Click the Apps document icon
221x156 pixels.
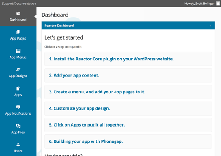pyautogui.click(x=18, y=88)
